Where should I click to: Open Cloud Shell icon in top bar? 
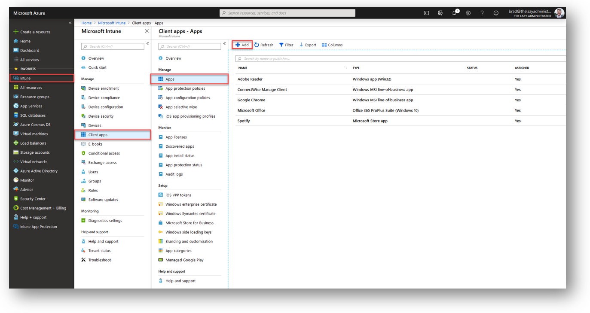426,13
